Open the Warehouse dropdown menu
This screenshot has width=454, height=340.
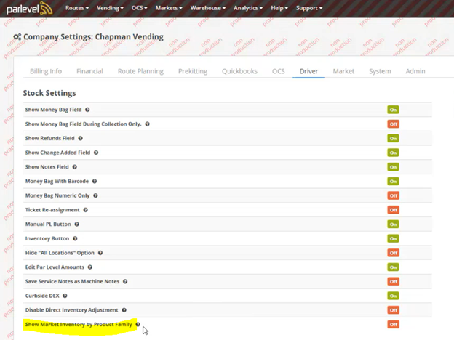coord(208,8)
